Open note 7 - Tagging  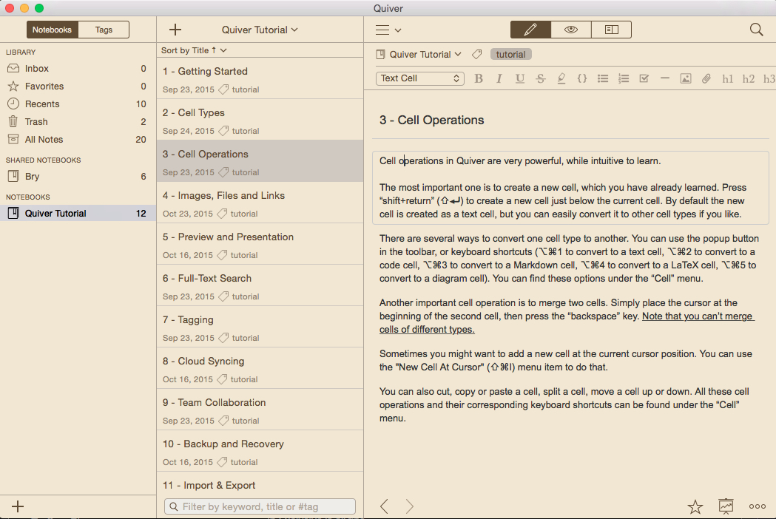pyautogui.click(x=260, y=327)
